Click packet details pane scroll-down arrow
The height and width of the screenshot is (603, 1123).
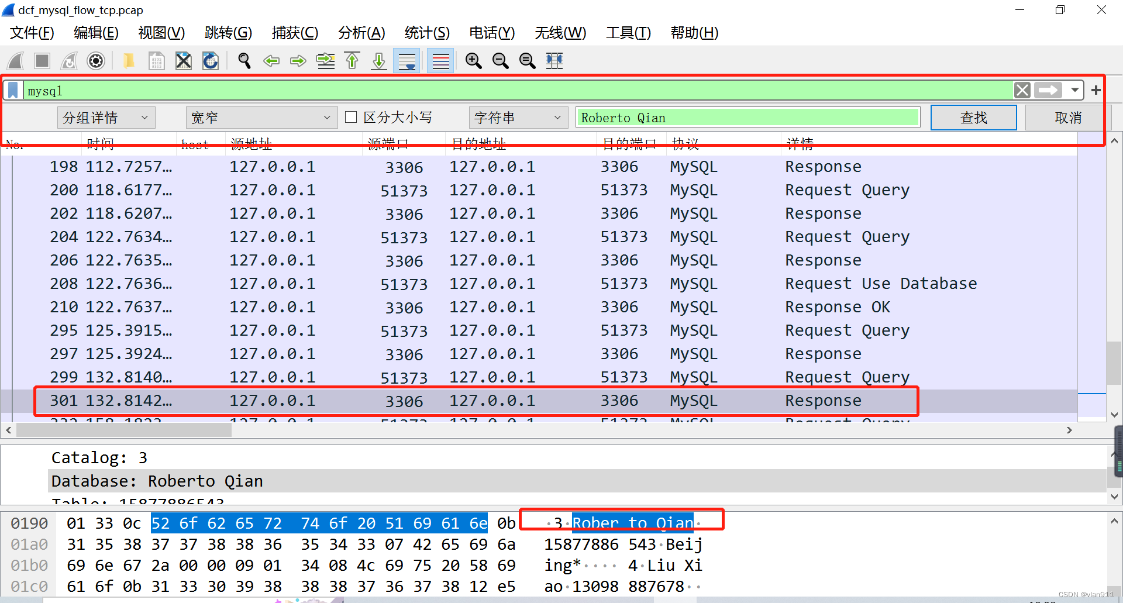1114,497
